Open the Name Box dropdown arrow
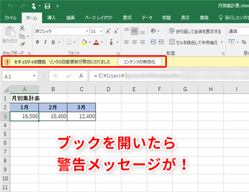 [x=34, y=76]
